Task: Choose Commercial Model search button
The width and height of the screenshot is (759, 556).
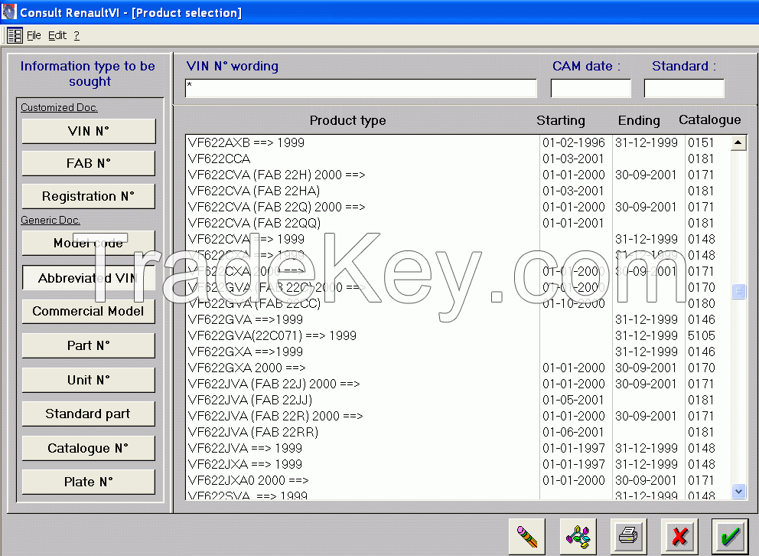Action: [89, 312]
